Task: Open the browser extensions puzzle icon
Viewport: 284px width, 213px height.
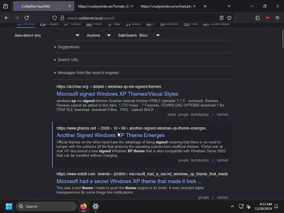Action: [x=257, y=18]
